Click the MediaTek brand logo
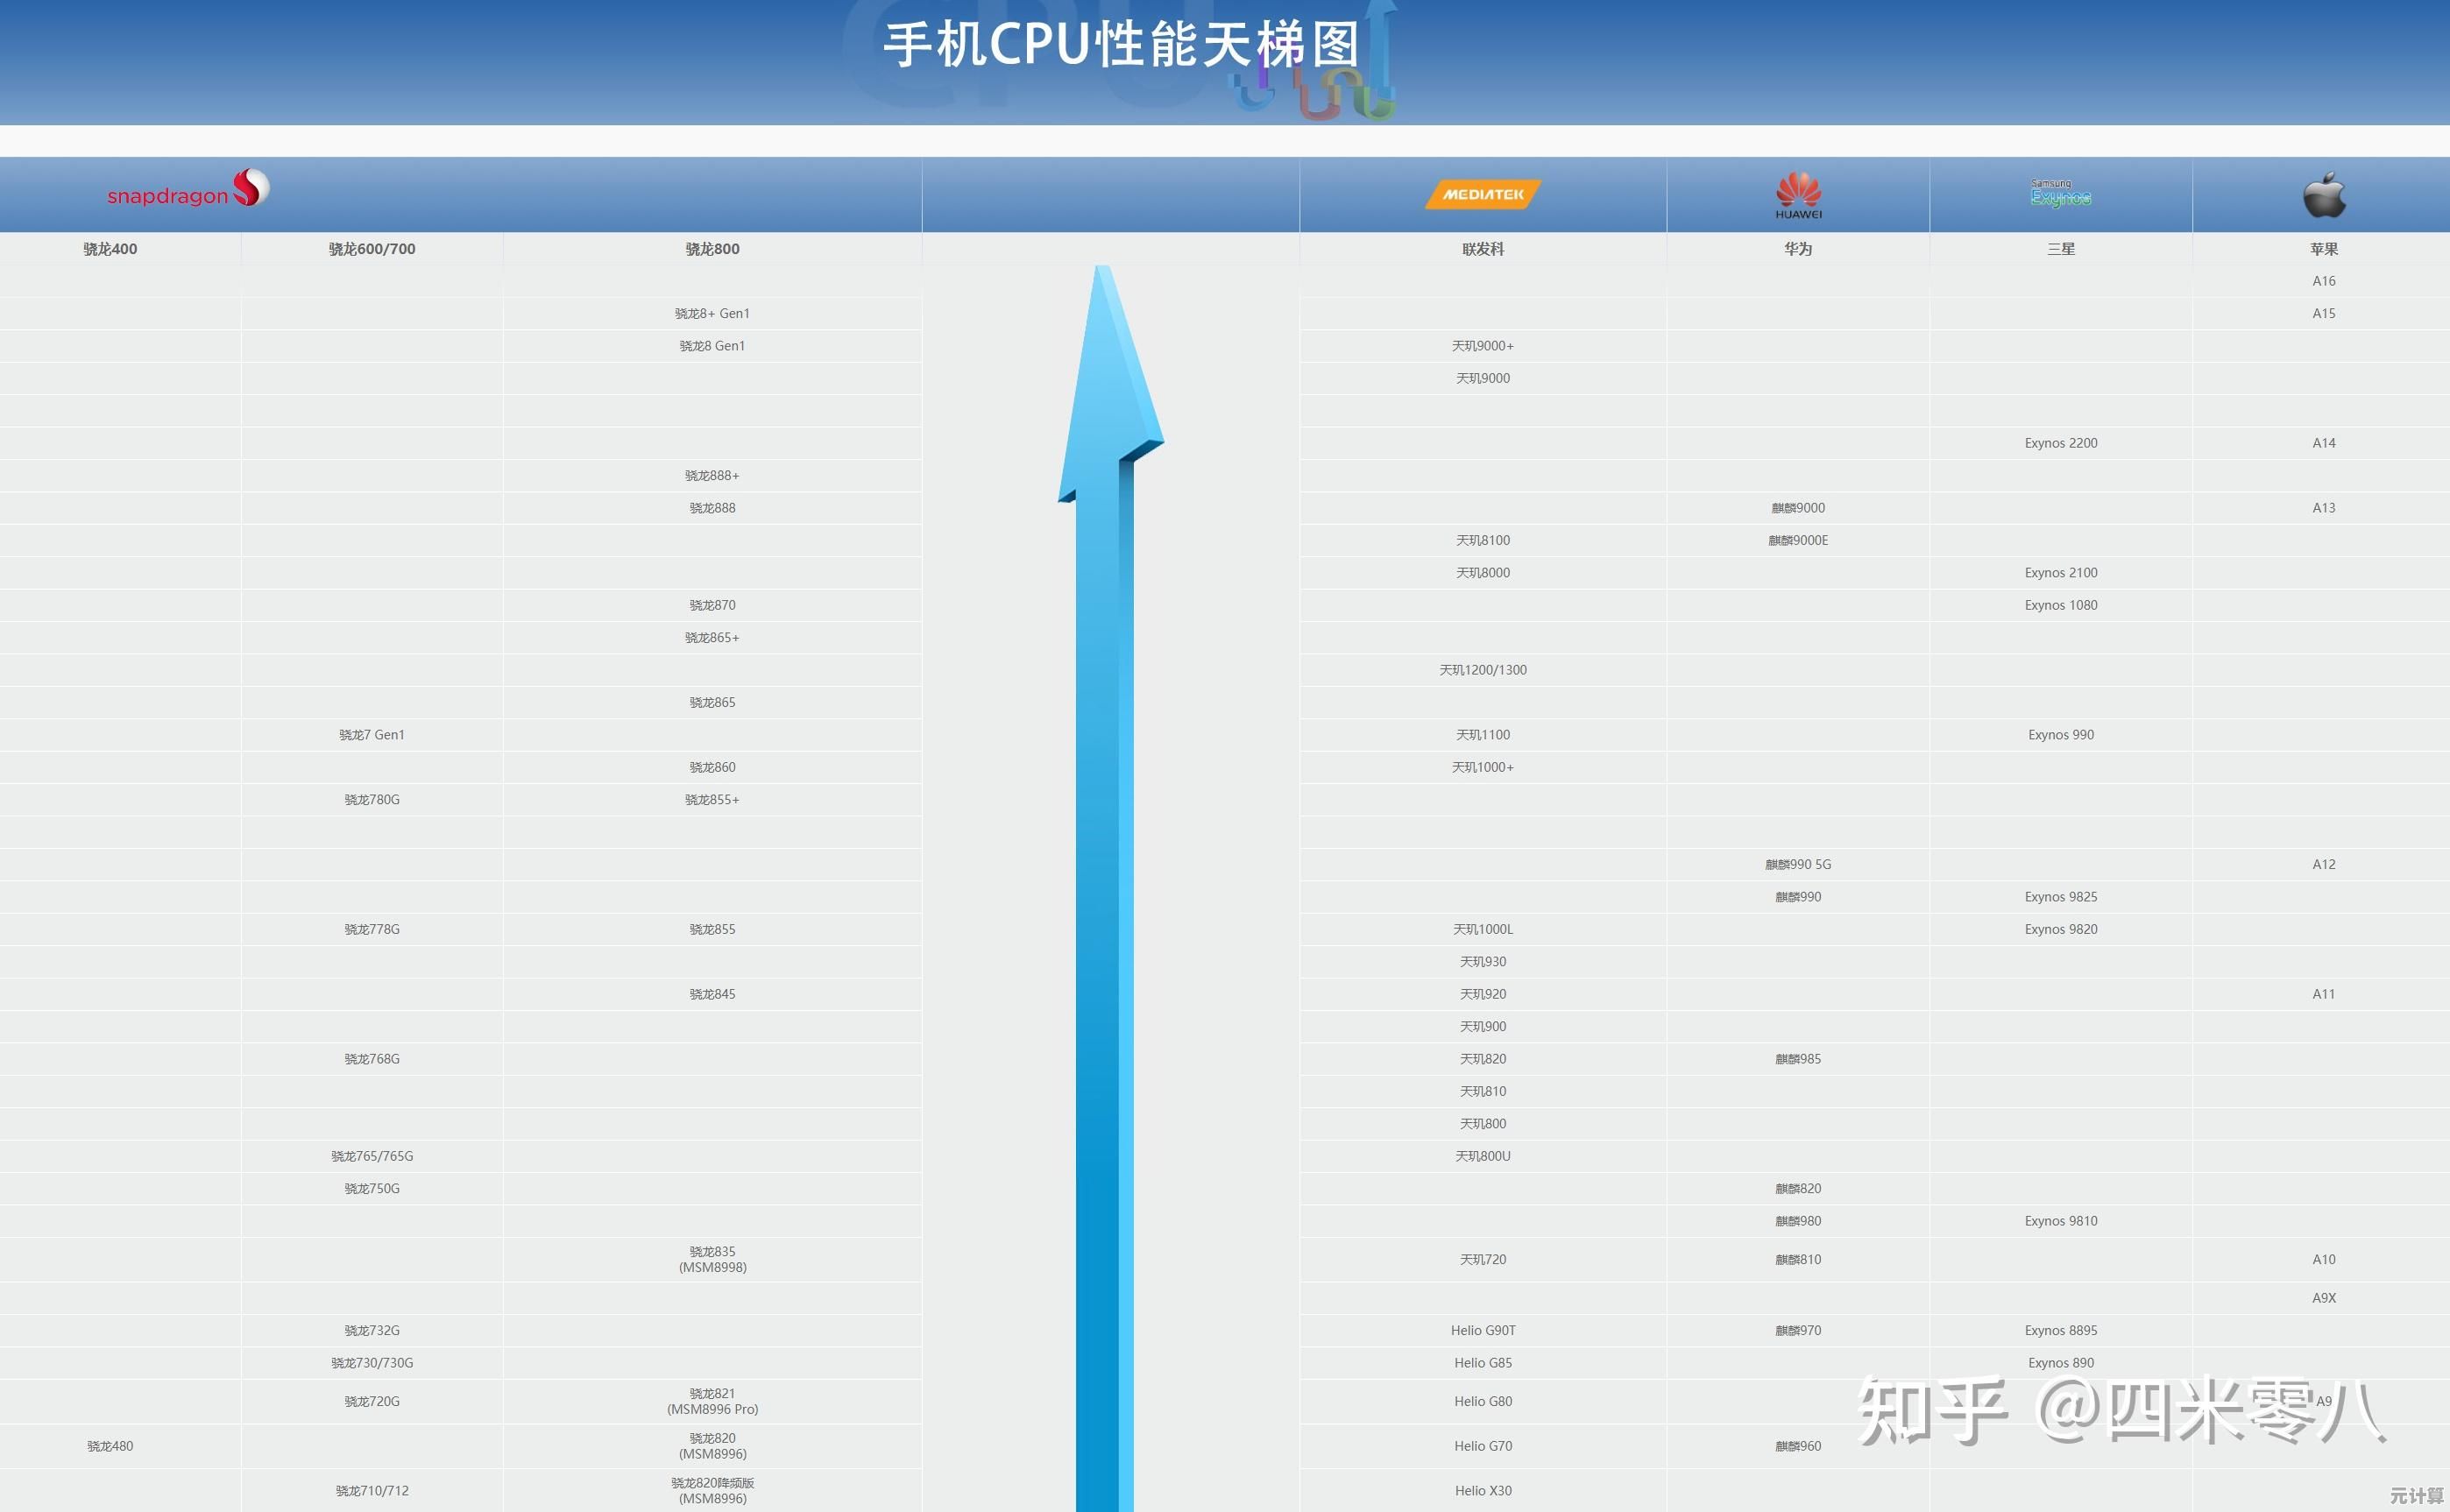This screenshot has width=2450, height=1512. point(1482,194)
